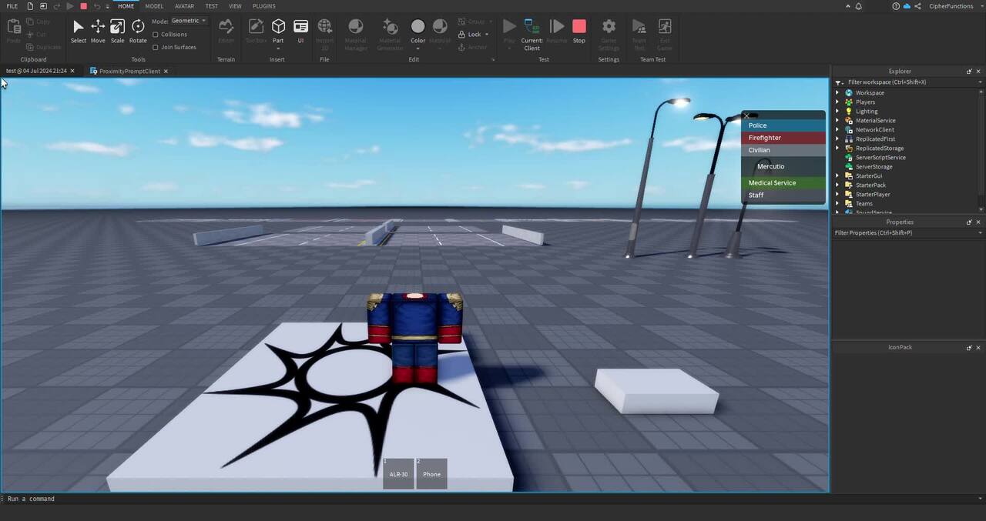
Task: Open the UI insert tool
Action: [300, 31]
